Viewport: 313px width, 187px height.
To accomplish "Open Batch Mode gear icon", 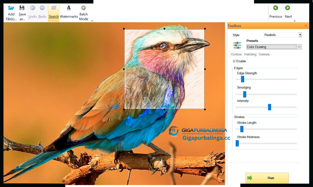I will [83, 8].
